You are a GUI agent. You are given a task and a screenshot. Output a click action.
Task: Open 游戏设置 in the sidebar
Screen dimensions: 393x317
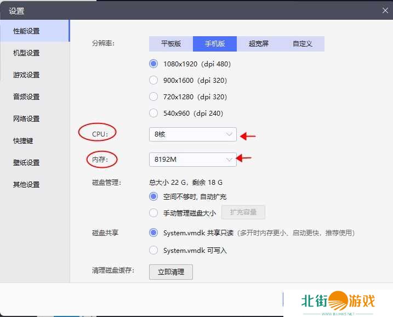(26, 75)
